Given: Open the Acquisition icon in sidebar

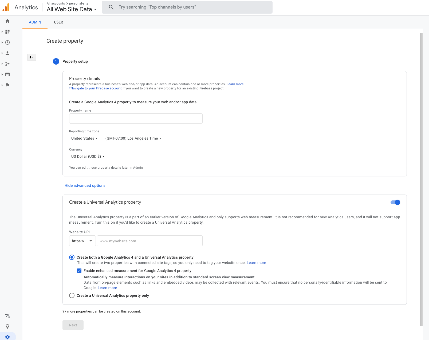Looking at the screenshot, I should (x=7, y=64).
